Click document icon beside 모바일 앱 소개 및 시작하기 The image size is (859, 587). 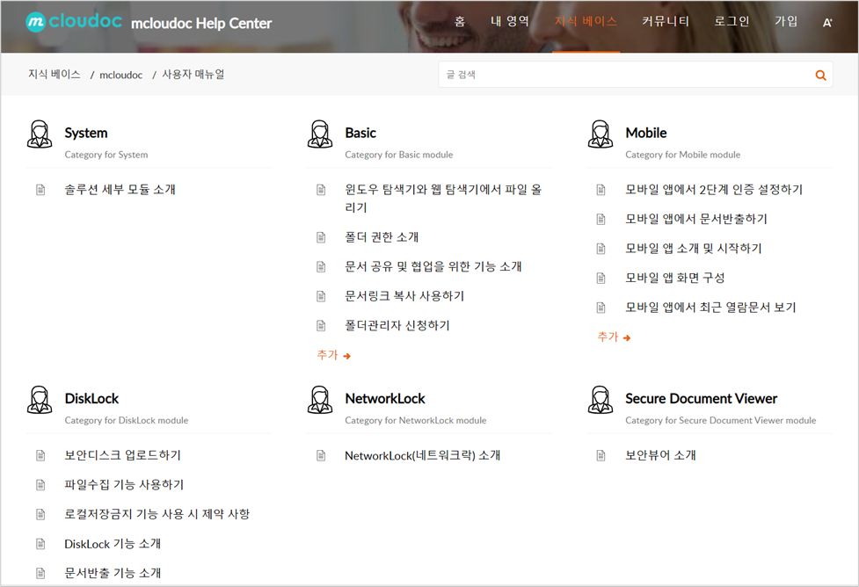(601, 250)
